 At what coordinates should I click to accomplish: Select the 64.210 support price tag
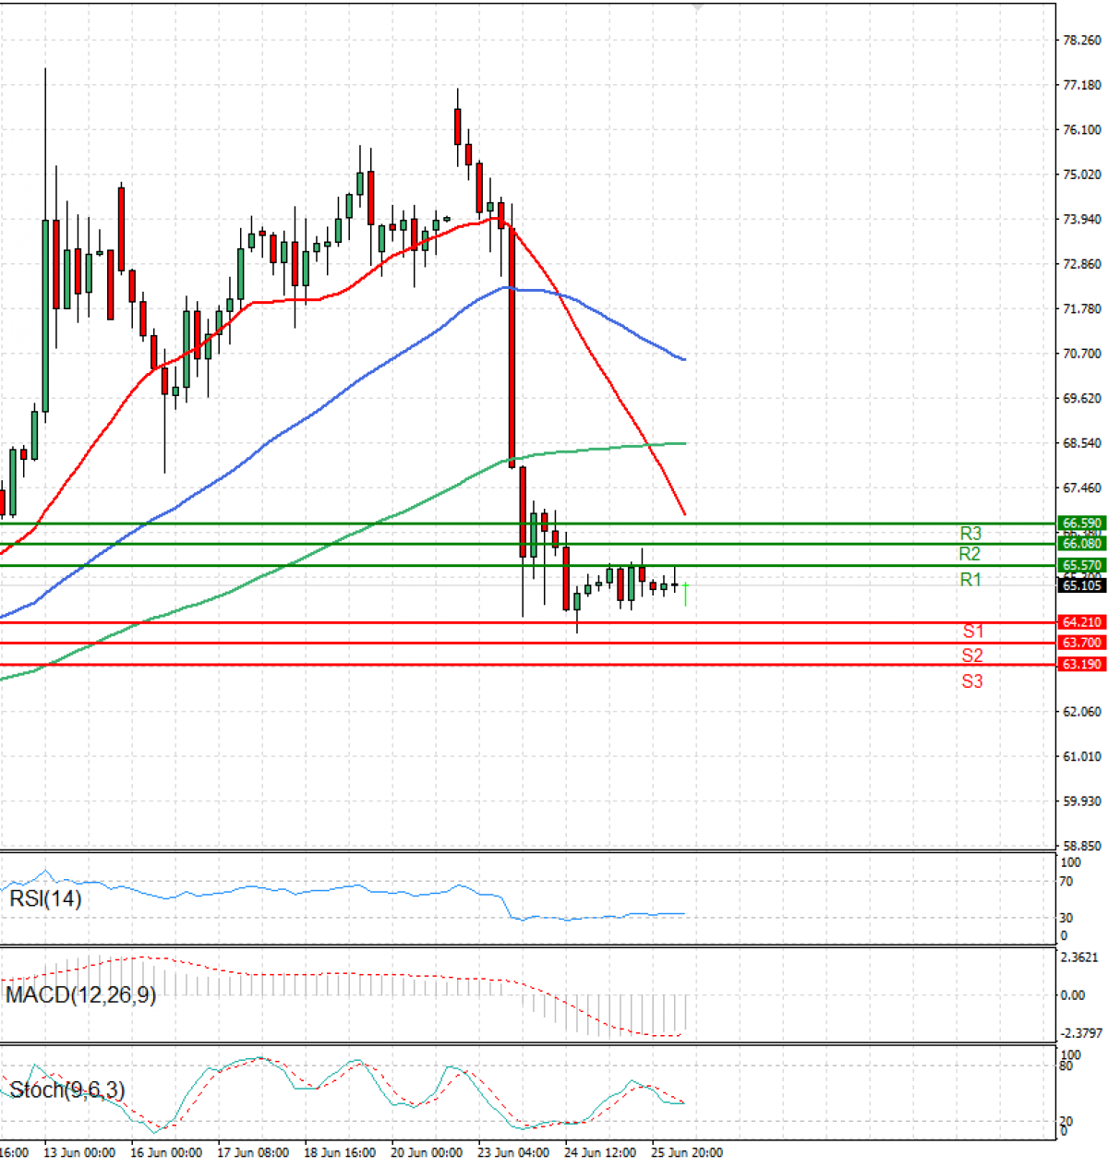pos(1080,622)
